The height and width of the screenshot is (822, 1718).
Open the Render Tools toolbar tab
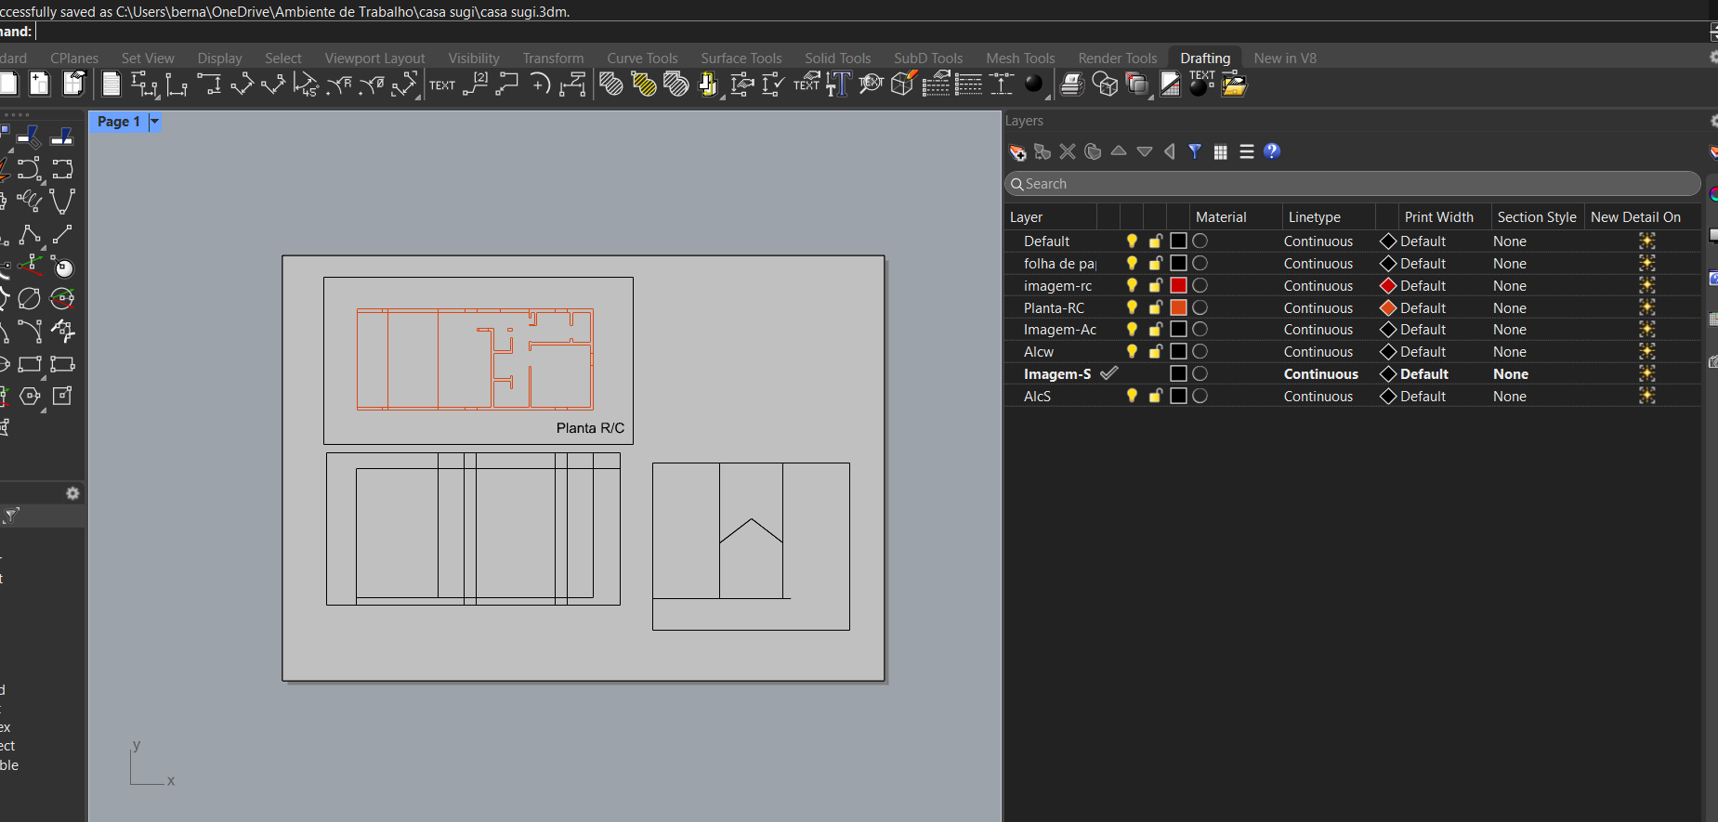click(1117, 58)
